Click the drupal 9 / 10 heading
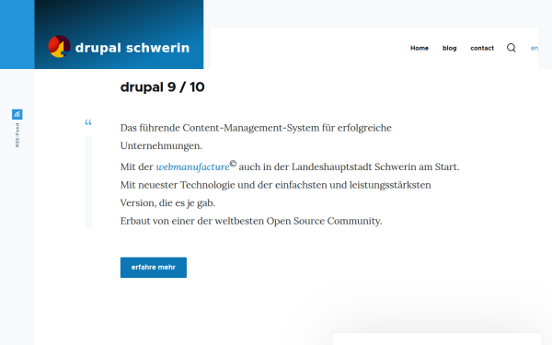 point(162,87)
